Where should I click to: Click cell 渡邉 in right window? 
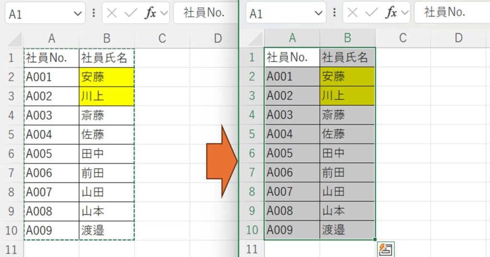pyautogui.click(x=347, y=230)
